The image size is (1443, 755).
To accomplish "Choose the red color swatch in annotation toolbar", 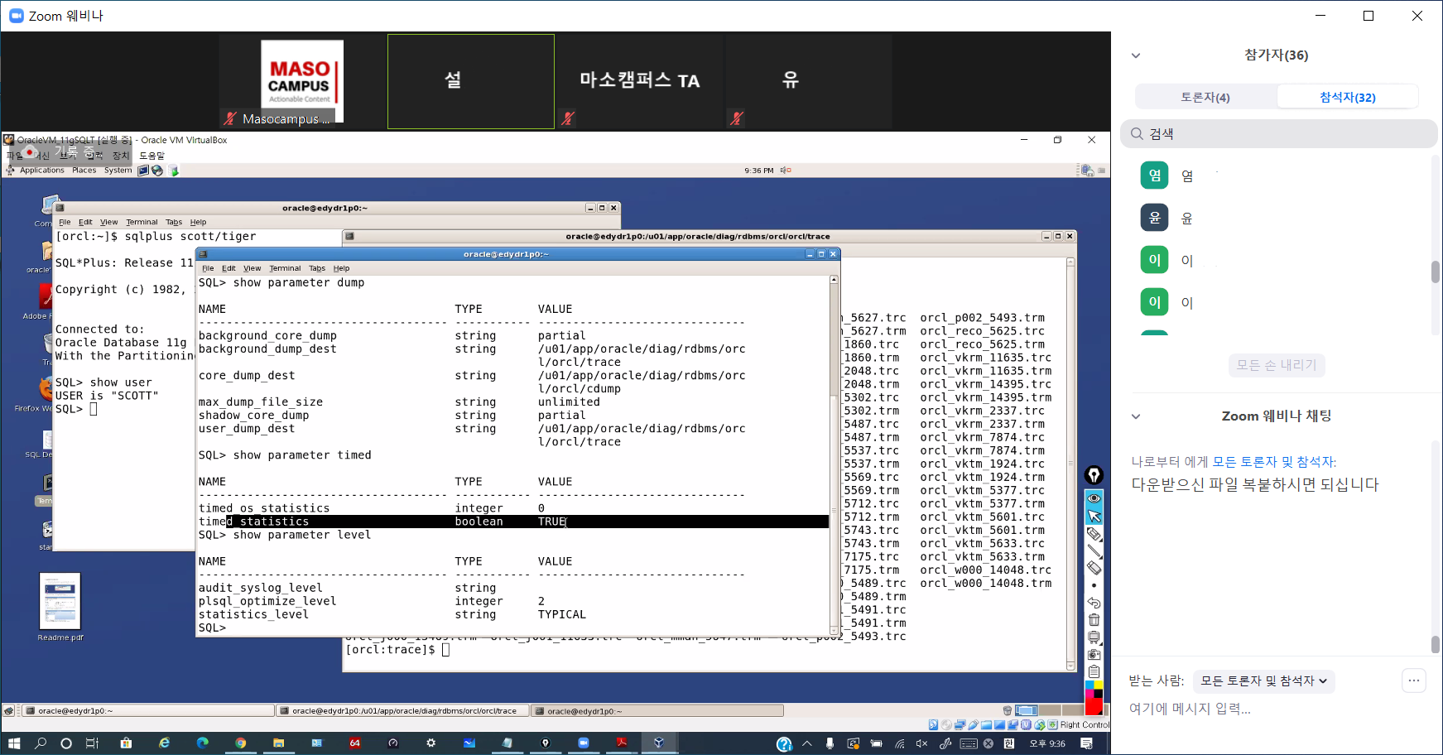I will pos(1094,706).
